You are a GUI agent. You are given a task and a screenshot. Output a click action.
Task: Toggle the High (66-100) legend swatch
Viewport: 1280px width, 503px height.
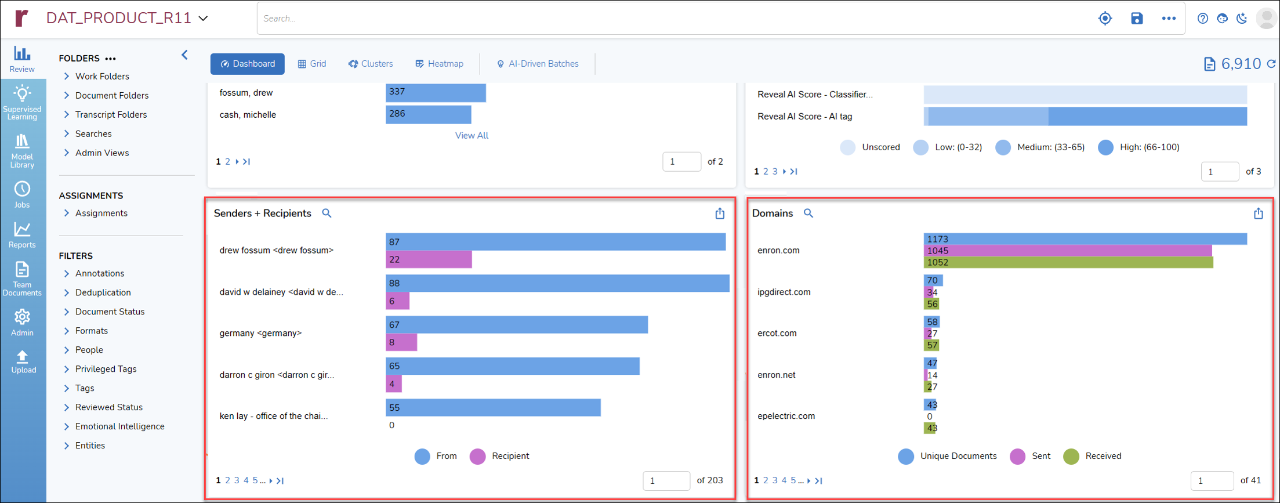point(1105,147)
